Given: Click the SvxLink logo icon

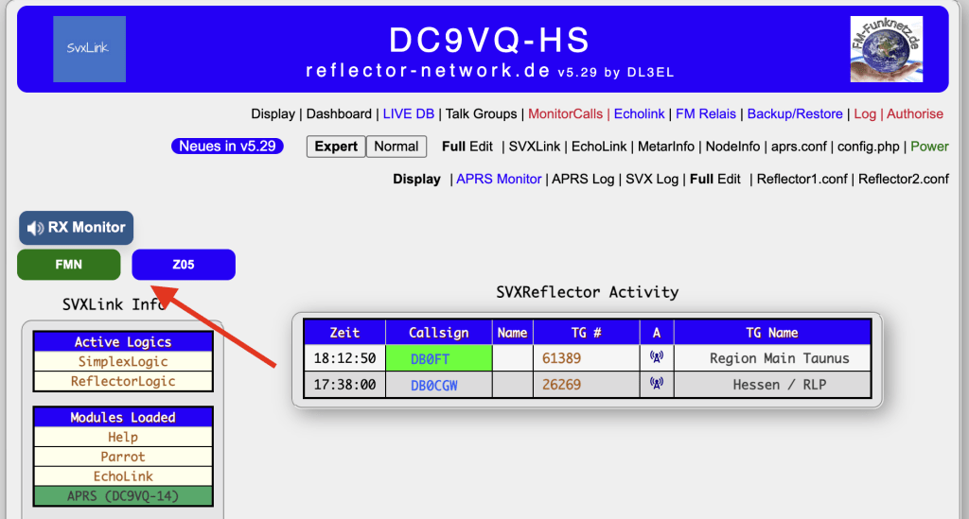Looking at the screenshot, I should tap(89, 48).
